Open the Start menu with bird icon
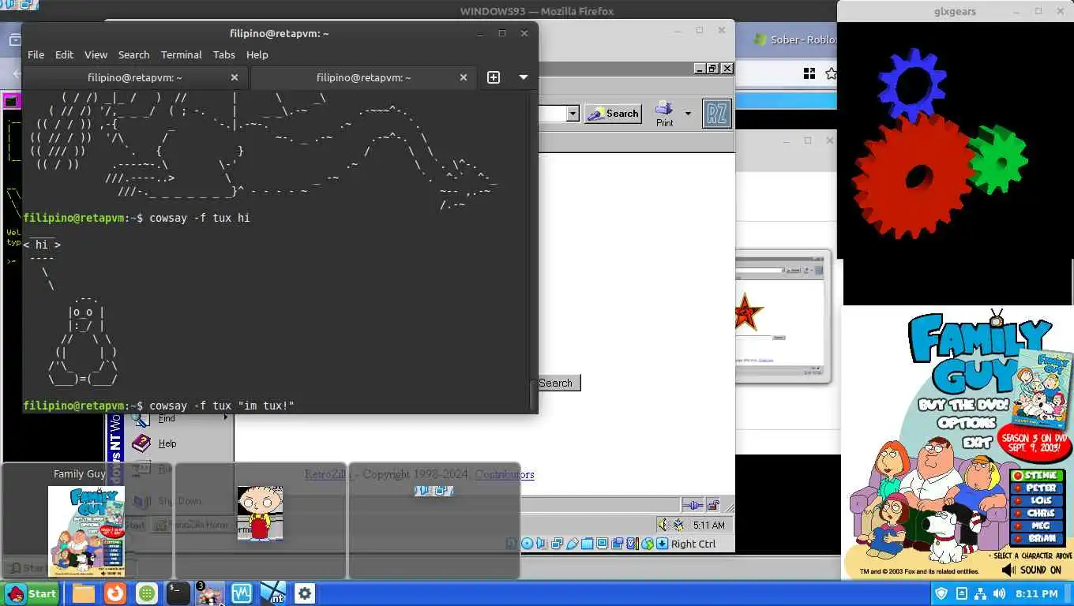Image resolution: width=1074 pixels, height=606 pixels. pyautogui.click(x=32, y=593)
